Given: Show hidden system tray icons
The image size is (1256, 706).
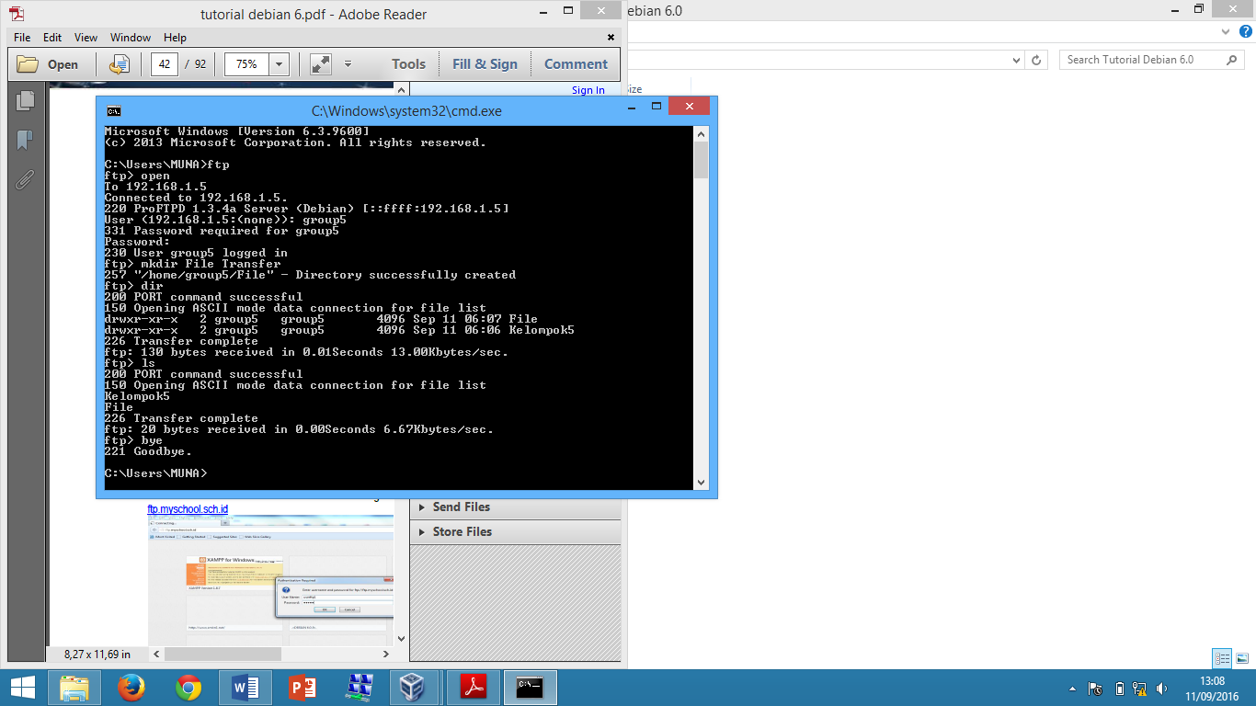Looking at the screenshot, I should [x=1072, y=689].
